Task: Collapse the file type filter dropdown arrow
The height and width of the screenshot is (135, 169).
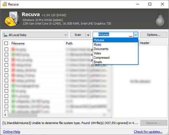Action: tap(136, 35)
